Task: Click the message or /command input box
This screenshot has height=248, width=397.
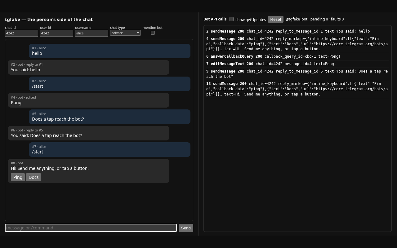Action: click(x=91, y=228)
